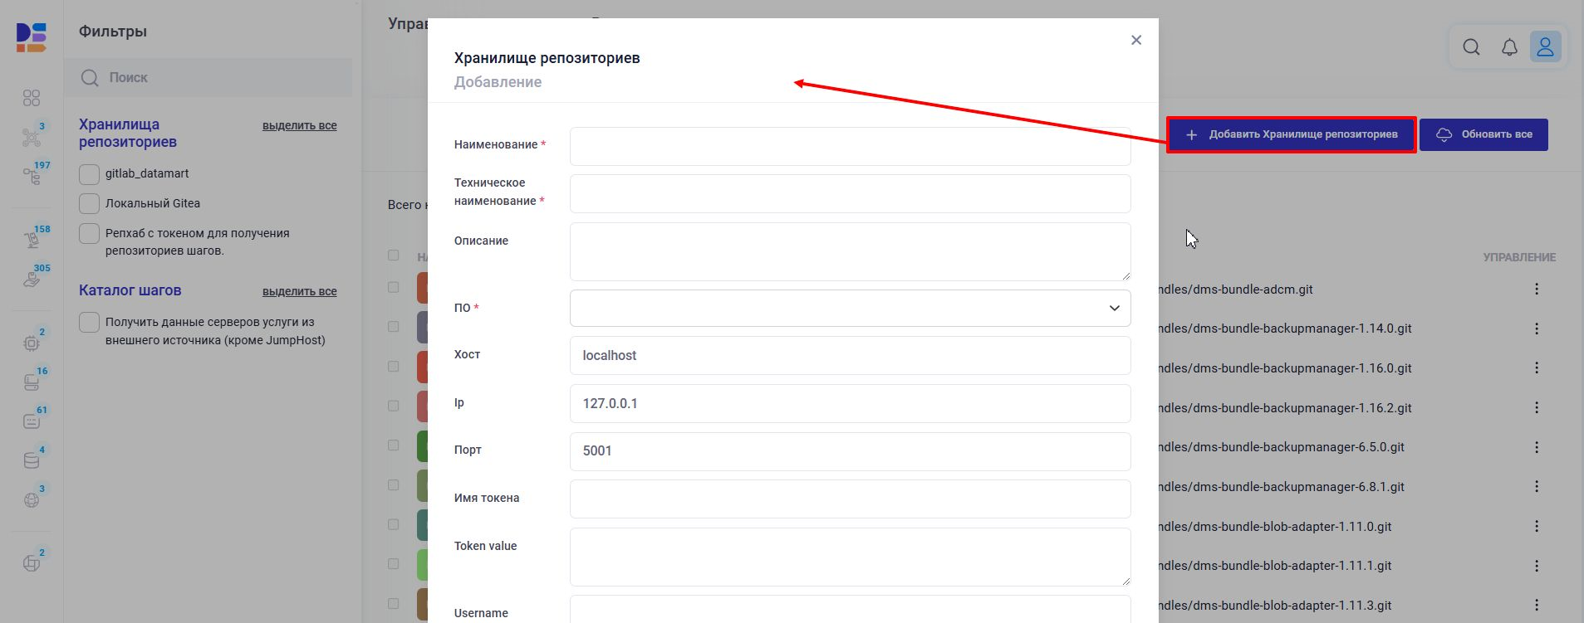Screen dimensions: 1584x623
Task: Open the user profile icon
Action: point(1545,47)
